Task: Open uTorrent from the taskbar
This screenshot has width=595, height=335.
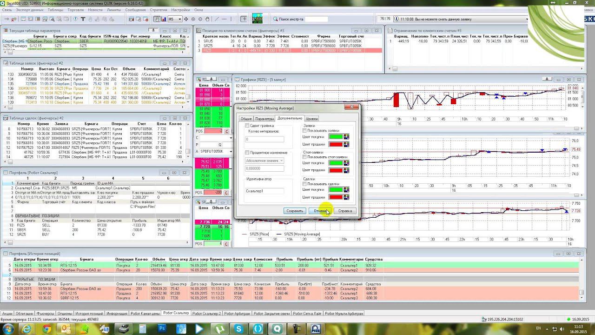Action: [219, 328]
